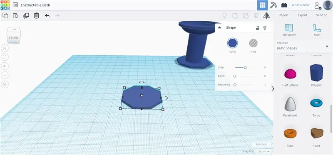Click the Tinkercad logo
Image resolution: width=333 pixels, height=155 pixels.
[5, 5]
